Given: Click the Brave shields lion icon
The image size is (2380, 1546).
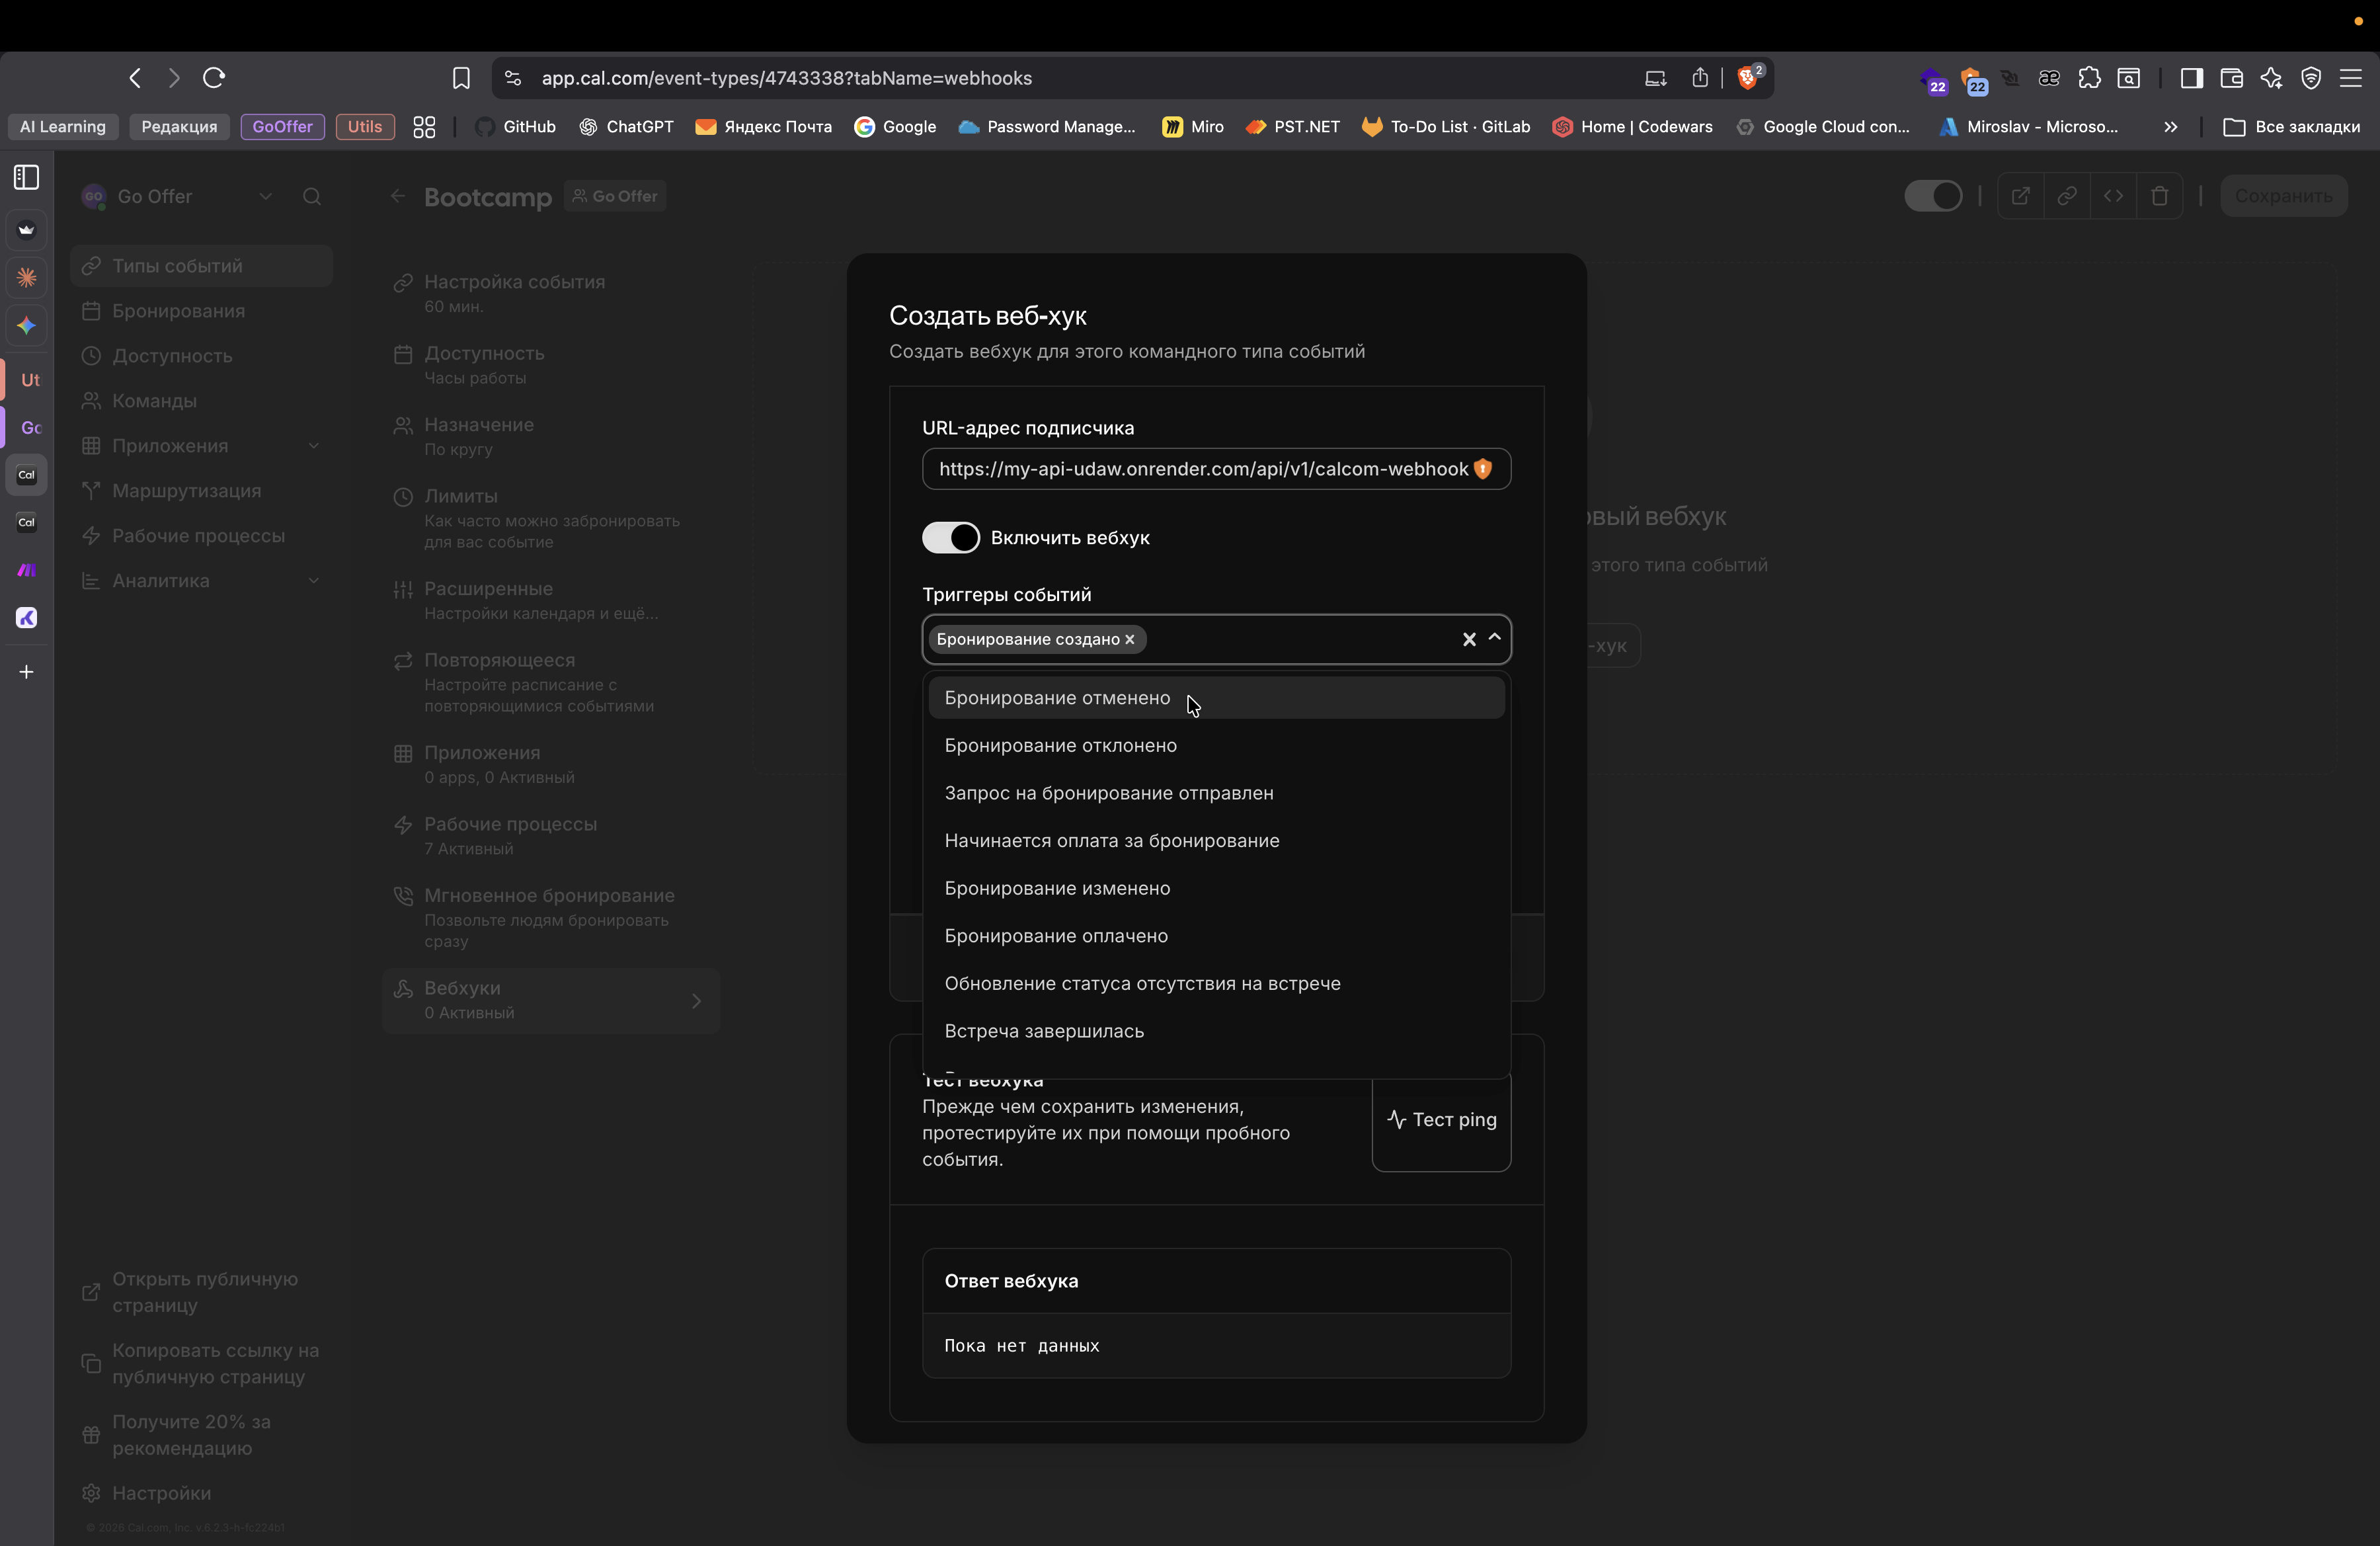Looking at the screenshot, I should (x=1748, y=78).
